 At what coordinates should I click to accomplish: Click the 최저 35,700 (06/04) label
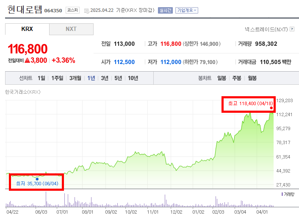click(x=37, y=184)
